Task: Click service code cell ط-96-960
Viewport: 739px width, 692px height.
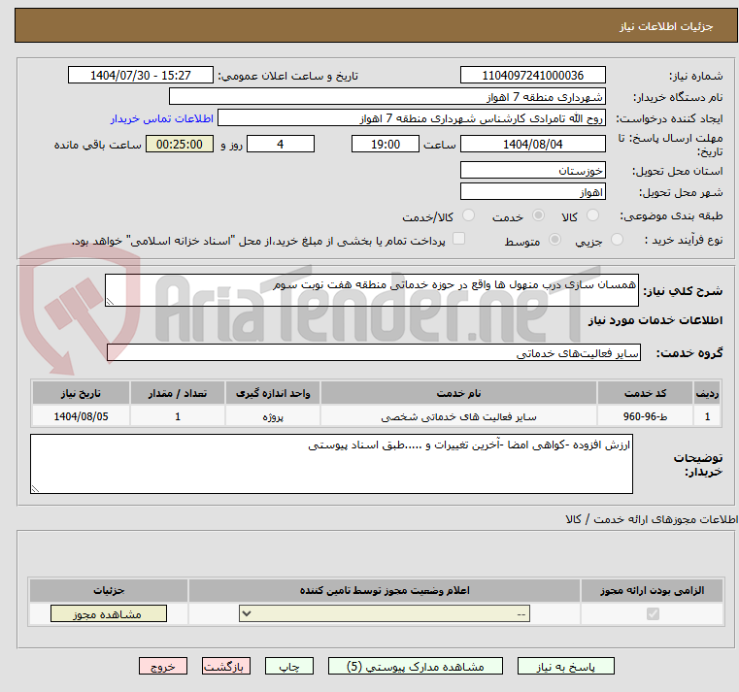Action: coord(645,416)
